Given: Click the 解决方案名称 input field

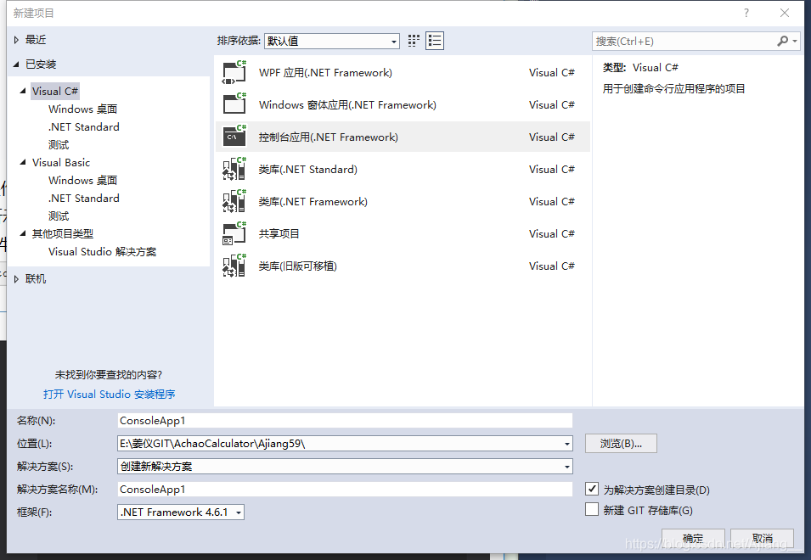Looking at the screenshot, I should (x=345, y=490).
